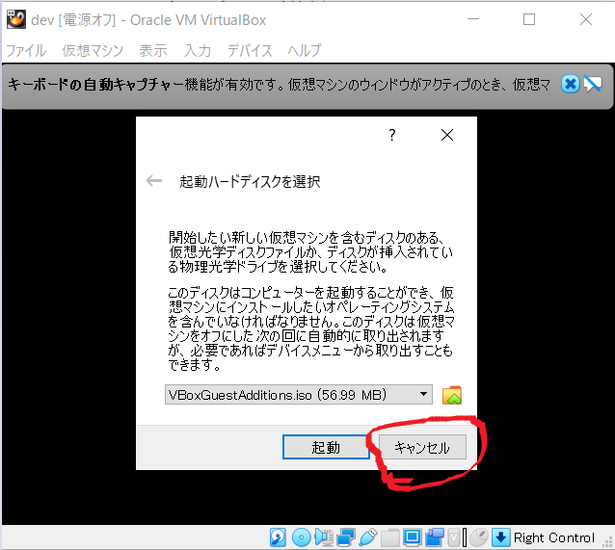This screenshot has width=615, height=550.
Task: Click the don't-show-again notification icon
Action: 592,84
